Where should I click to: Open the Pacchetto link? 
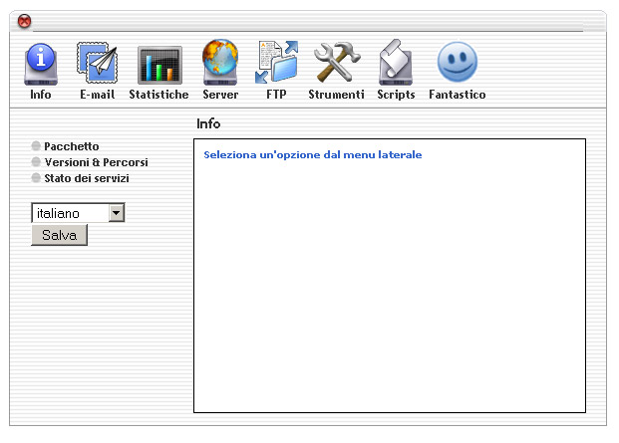point(72,146)
